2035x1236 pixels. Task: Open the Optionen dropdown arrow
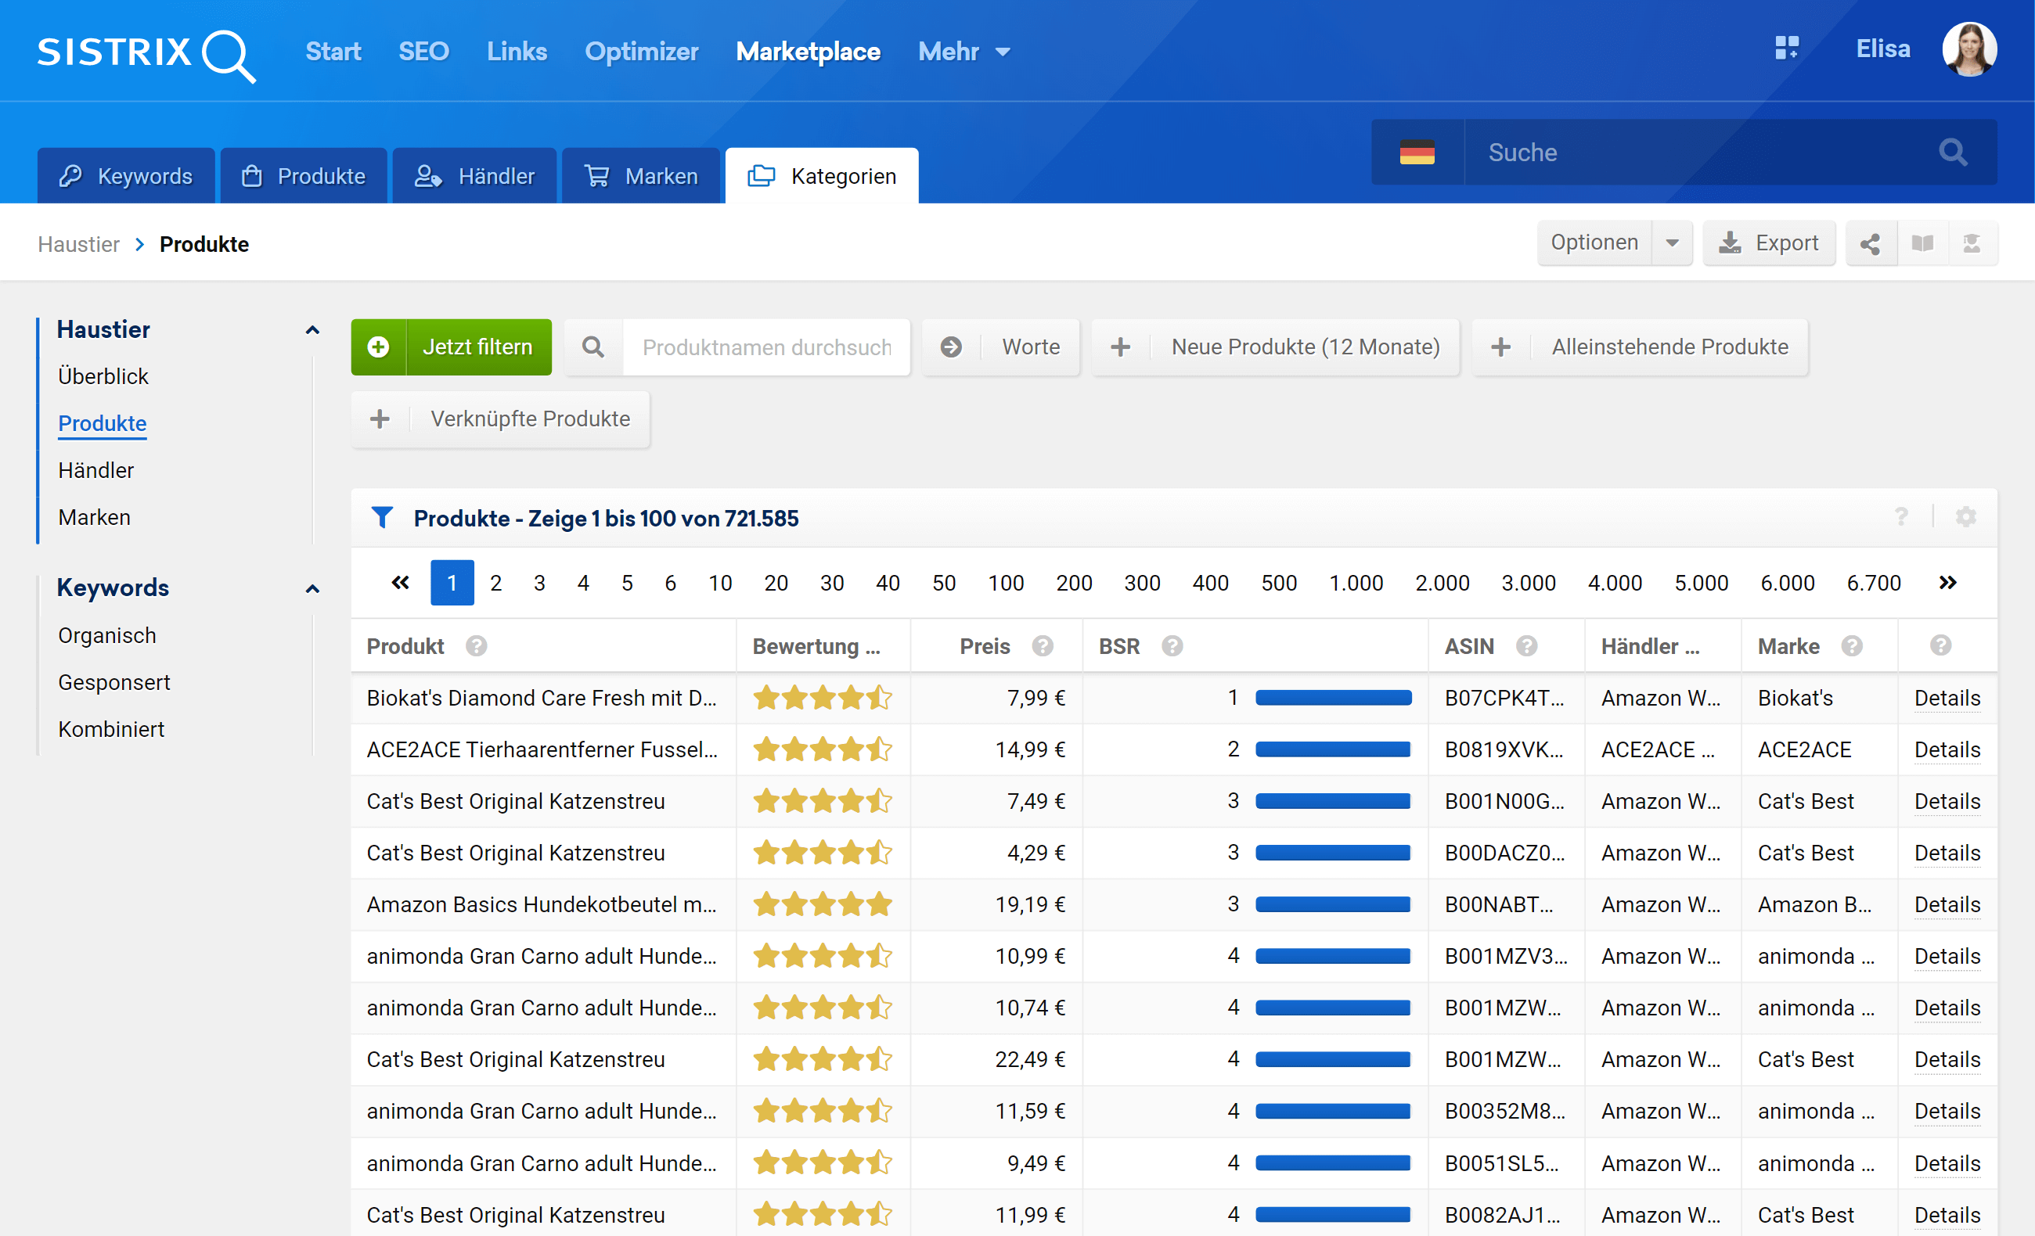tap(1672, 243)
